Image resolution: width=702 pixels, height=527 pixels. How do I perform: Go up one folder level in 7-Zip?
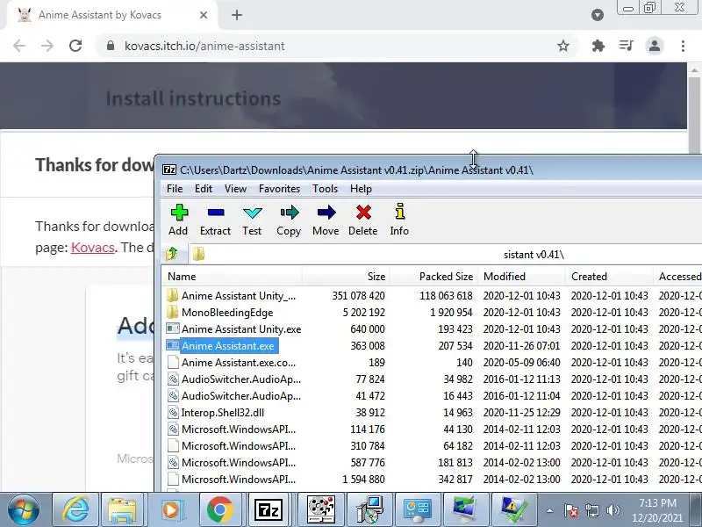(x=172, y=254)
